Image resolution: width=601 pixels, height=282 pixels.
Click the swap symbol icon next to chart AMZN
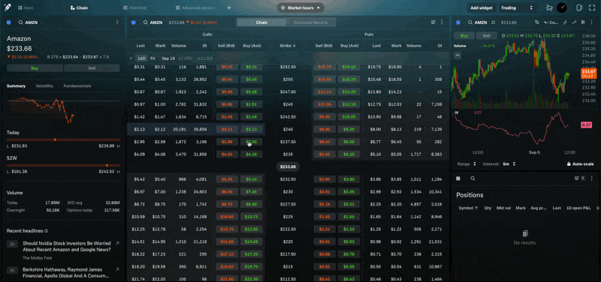494,22
